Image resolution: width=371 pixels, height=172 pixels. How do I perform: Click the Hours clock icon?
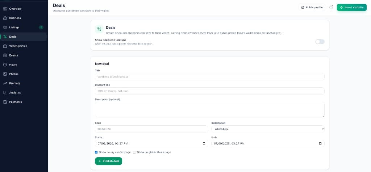coord(5,64)
